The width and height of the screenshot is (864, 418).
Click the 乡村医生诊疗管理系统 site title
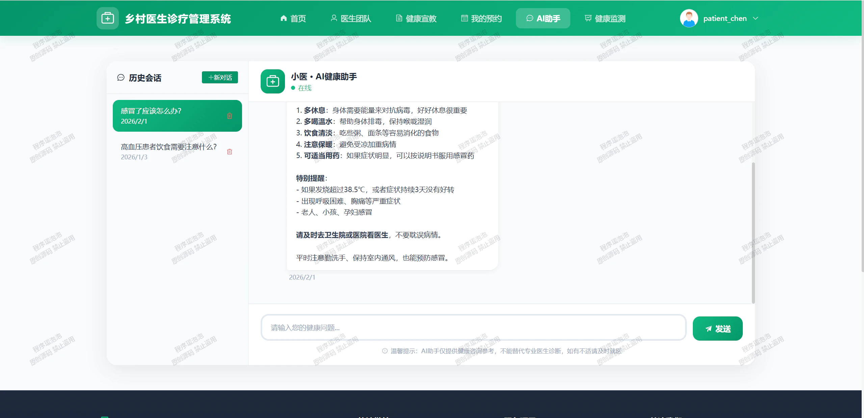coord(178,19)
